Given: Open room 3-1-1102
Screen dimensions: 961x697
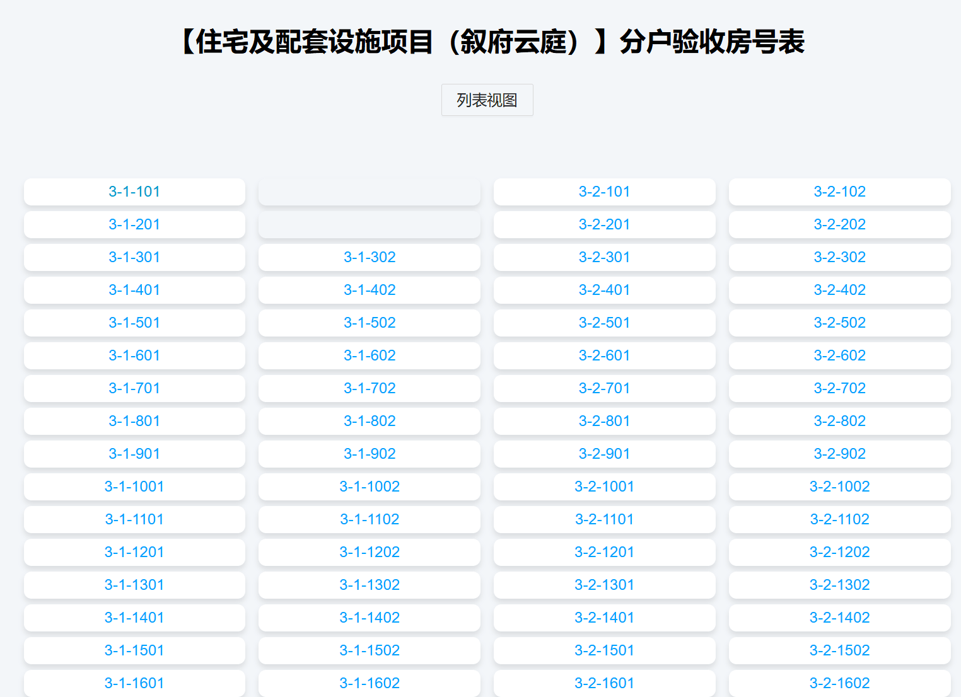Looking at the screenshot, I should (370, 519).
